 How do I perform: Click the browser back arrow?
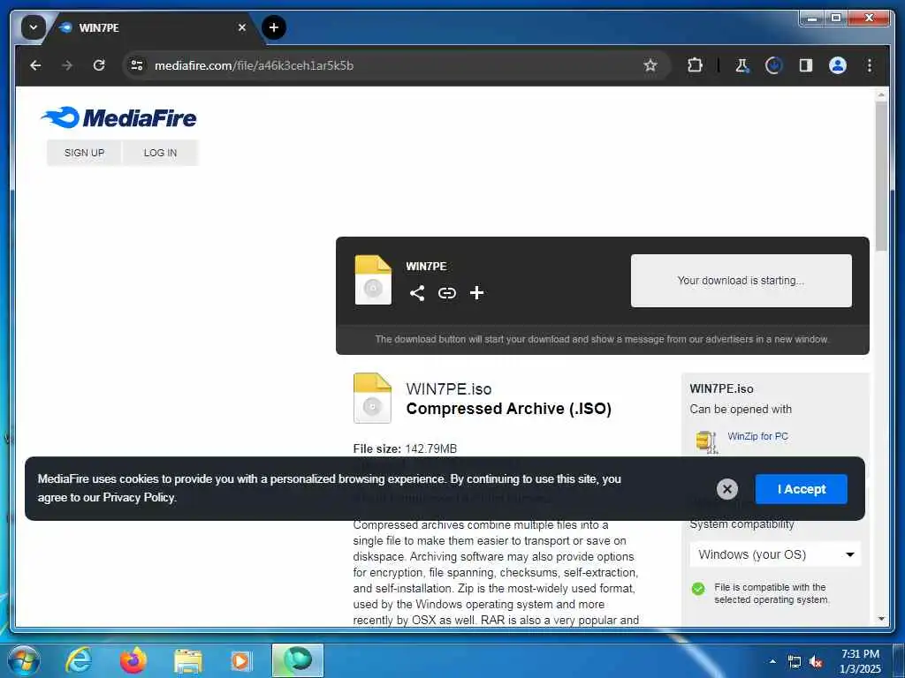[x=35, y=65]
